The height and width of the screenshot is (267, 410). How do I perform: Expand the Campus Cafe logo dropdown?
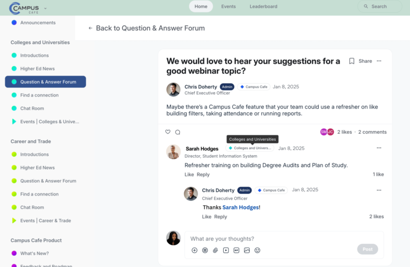(x=45, y=8)
